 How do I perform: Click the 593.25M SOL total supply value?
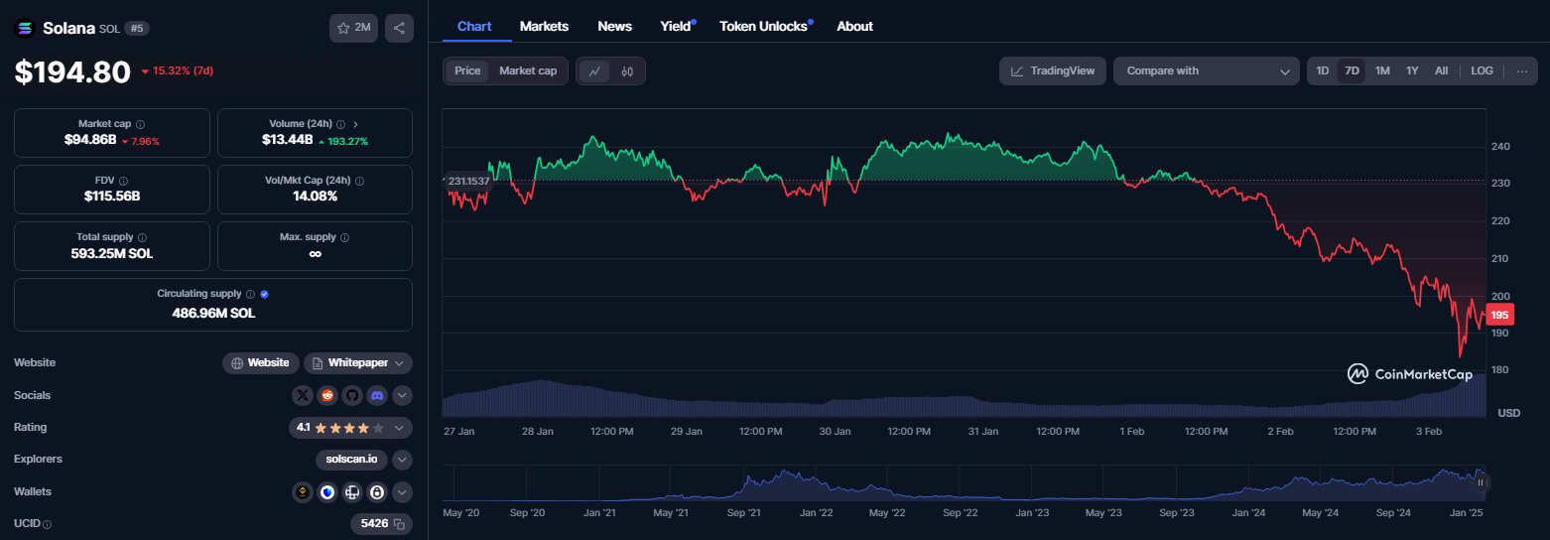pos(112,253)
